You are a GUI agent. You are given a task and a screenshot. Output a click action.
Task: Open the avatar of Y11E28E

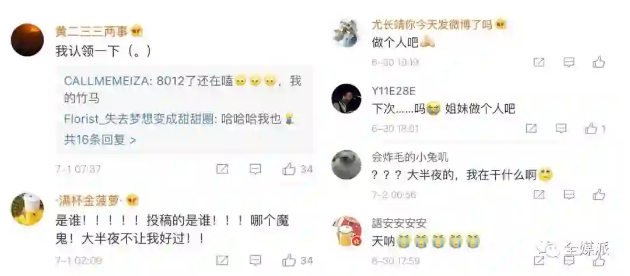346,98
